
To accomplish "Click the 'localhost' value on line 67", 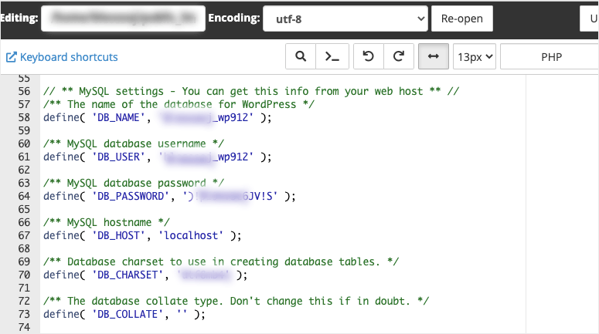I will (x=191, y=235).
